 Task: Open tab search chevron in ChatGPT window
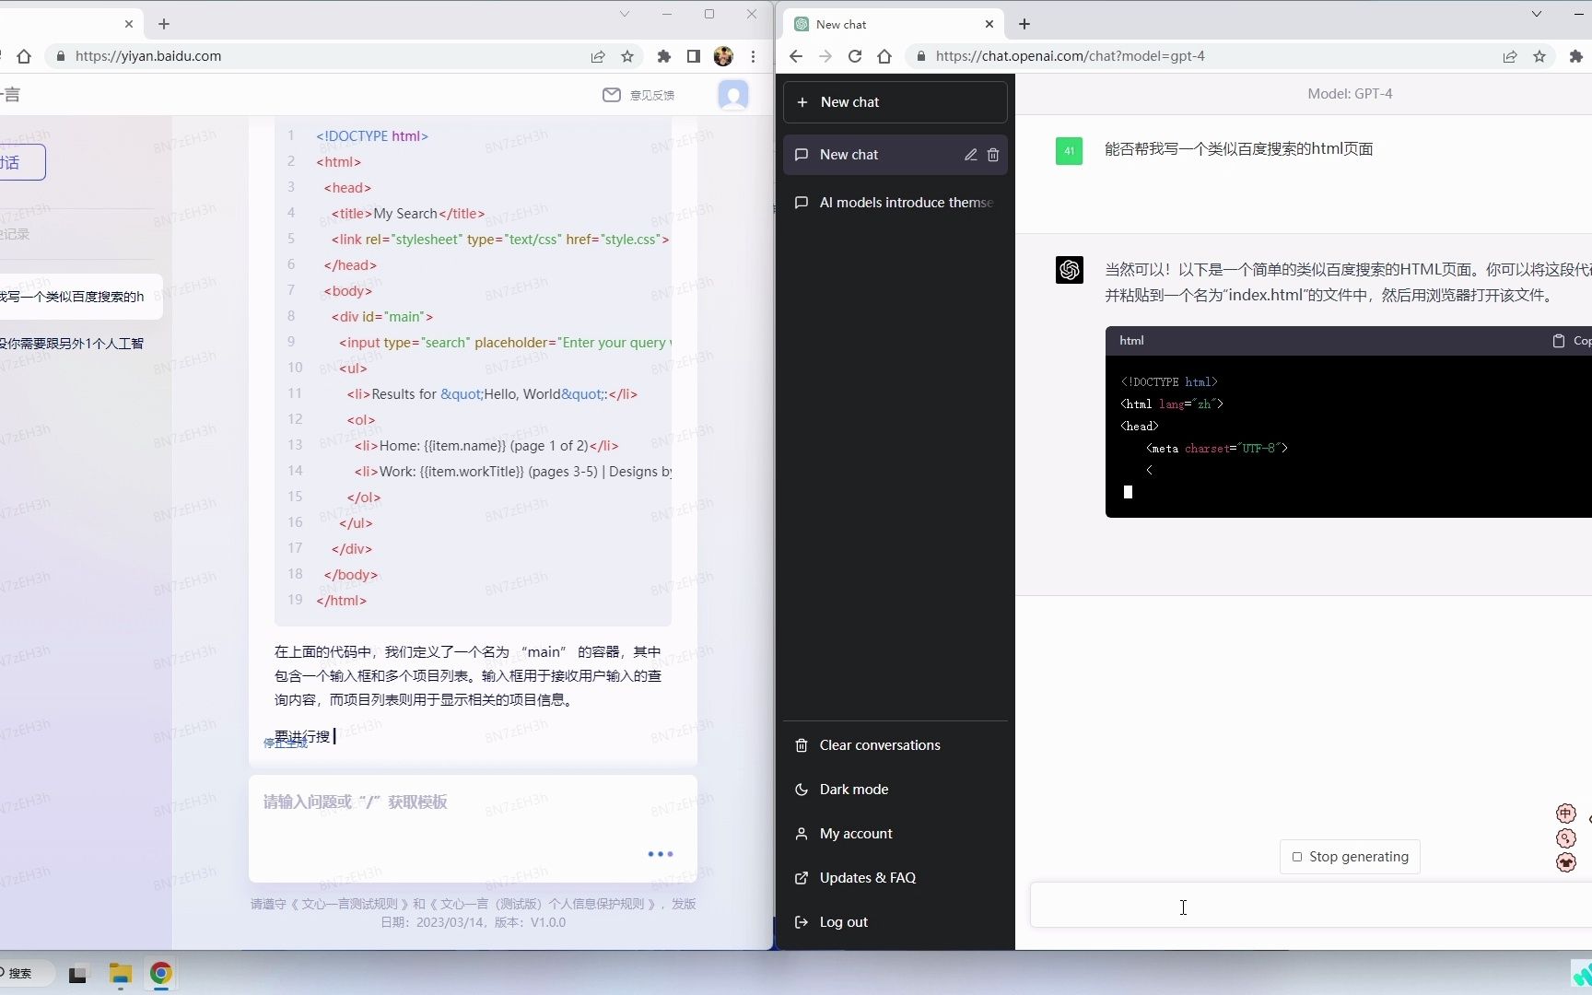(1537, 14)
